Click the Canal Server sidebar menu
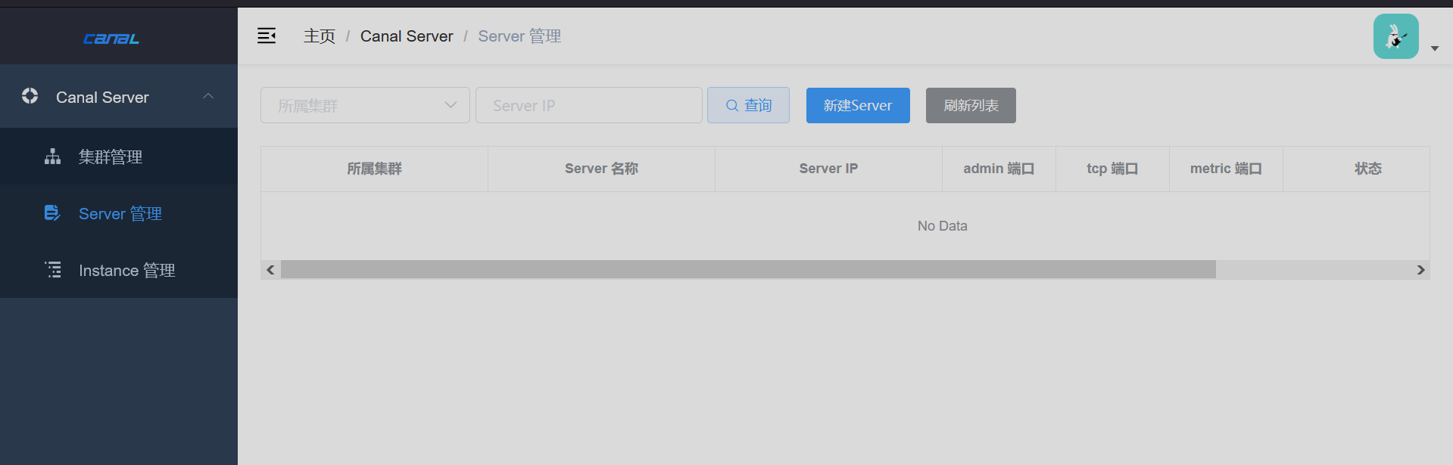The width and height of the screenshot is (1453, 465). (x=119, y=96)
